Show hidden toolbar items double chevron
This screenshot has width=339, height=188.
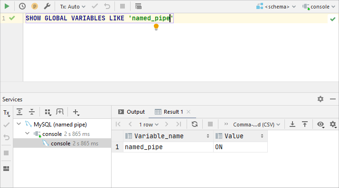(226, 124)
